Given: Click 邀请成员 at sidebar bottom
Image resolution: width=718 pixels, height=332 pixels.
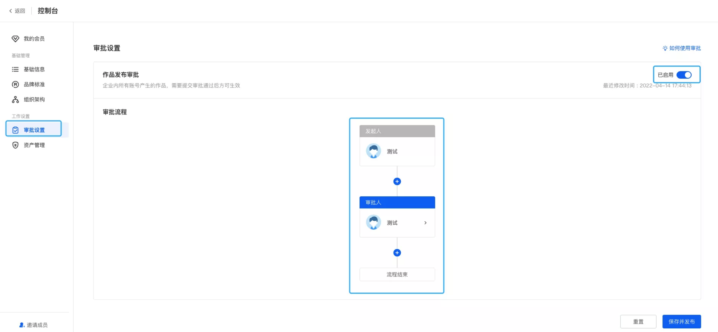Looking at the screenshot, I should 33,325.
